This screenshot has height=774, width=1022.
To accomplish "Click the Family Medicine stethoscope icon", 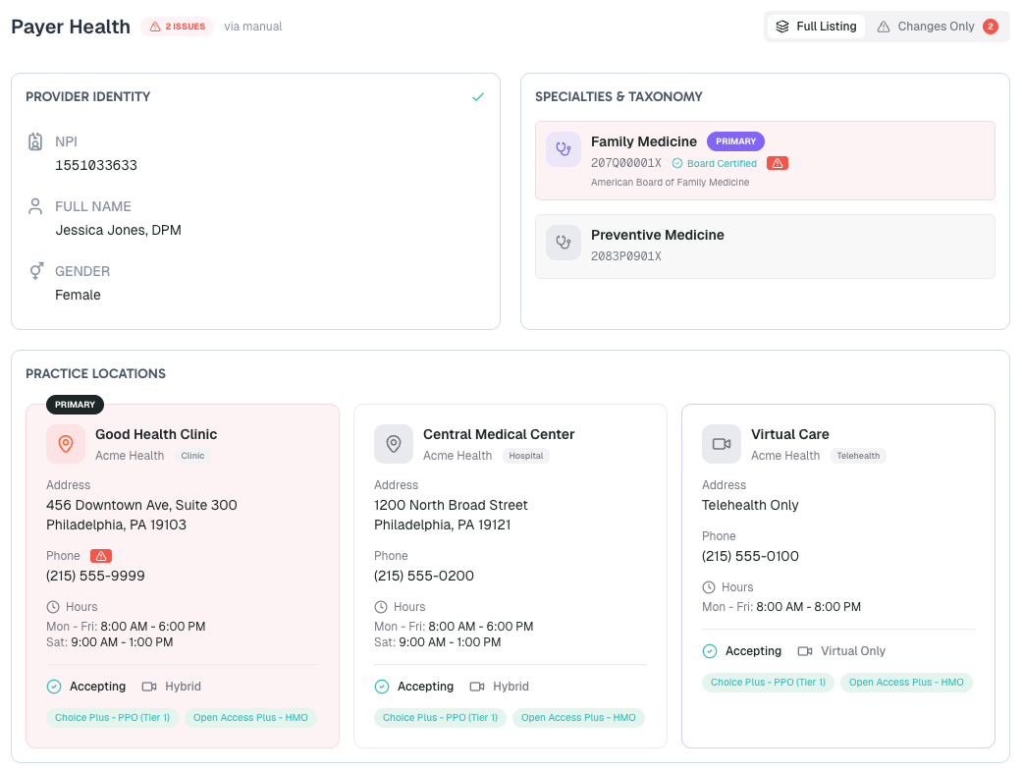I will coord(563,148).
